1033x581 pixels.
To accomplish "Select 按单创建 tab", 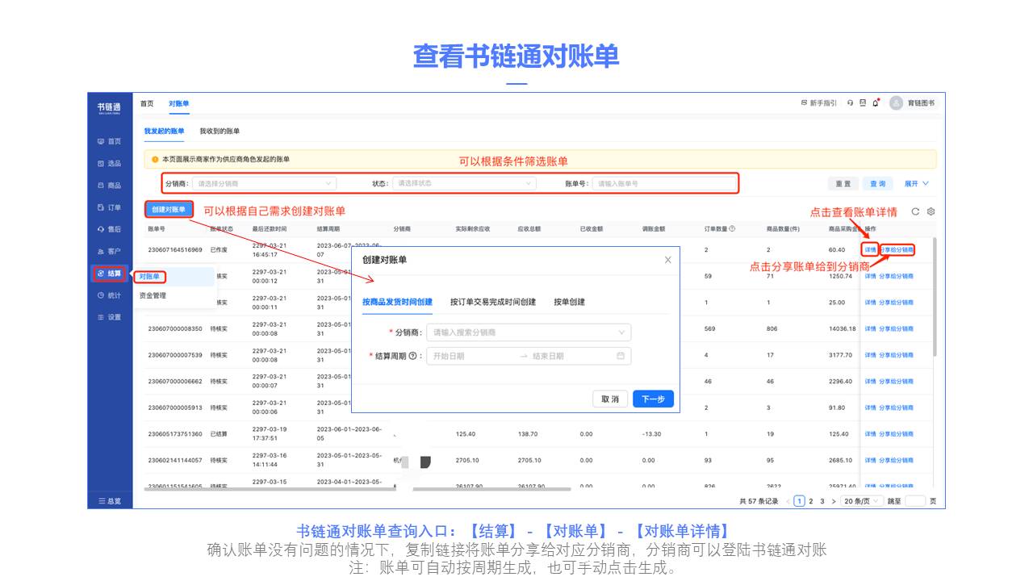I will pyautogui.click(x=570, y=302).
